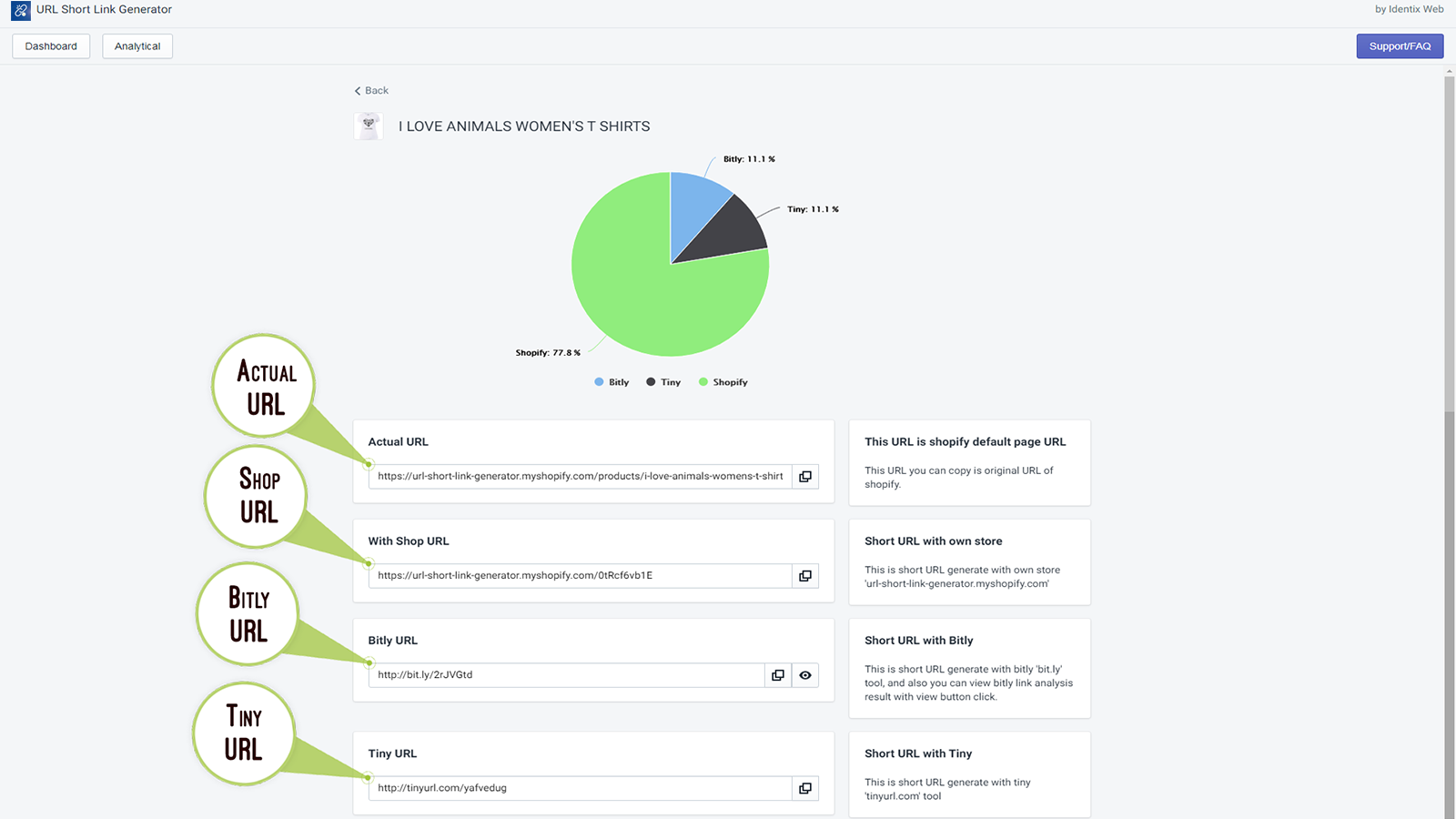Click the Back link

[375, 90]
